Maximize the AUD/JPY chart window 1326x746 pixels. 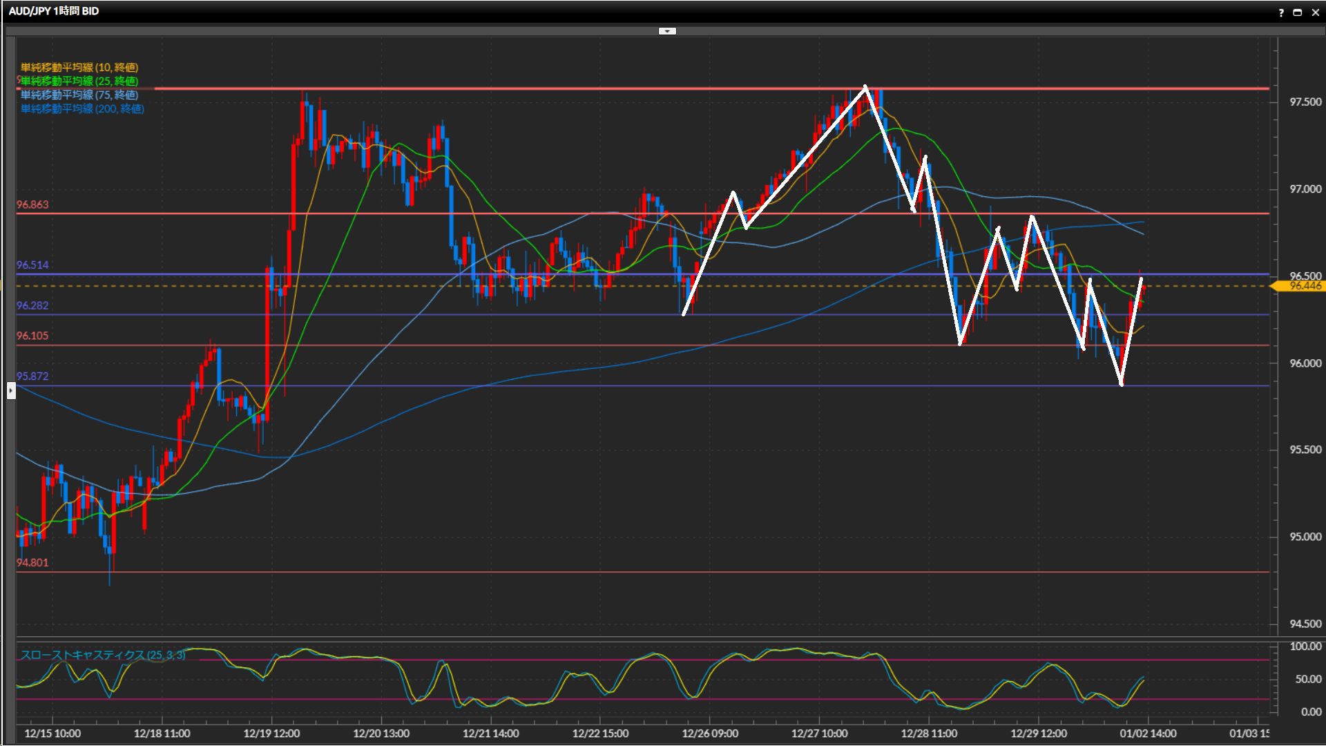point(1298,12)
